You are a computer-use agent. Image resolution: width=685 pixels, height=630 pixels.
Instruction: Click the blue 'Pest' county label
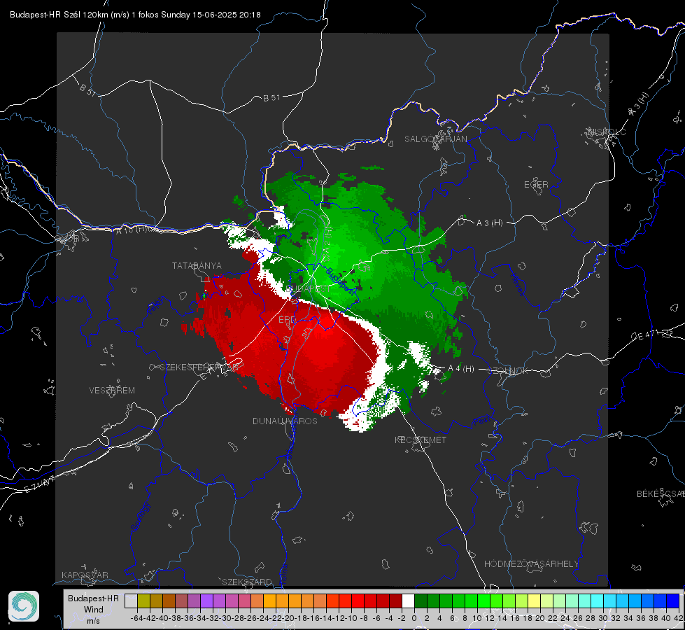pyautogui.click(x=483, y=421)
